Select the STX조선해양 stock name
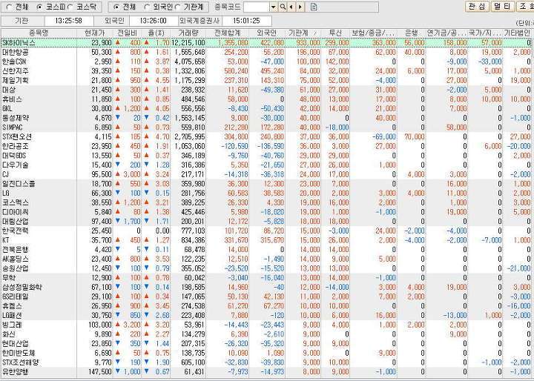This screenshot has width=534, height=381. tap(21, 362)
